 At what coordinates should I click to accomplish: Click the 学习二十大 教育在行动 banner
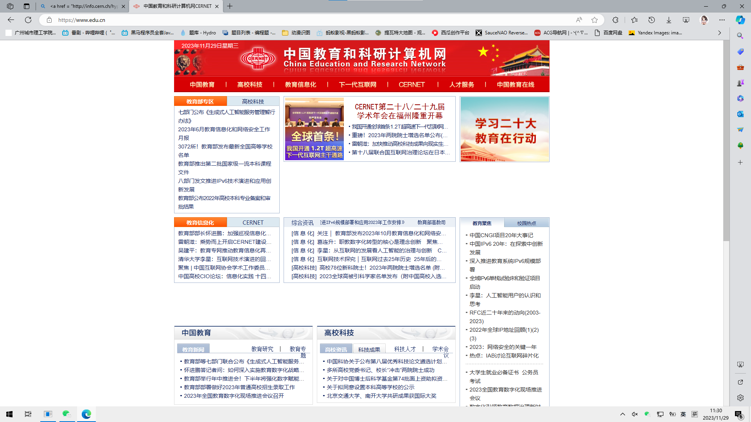505,129
